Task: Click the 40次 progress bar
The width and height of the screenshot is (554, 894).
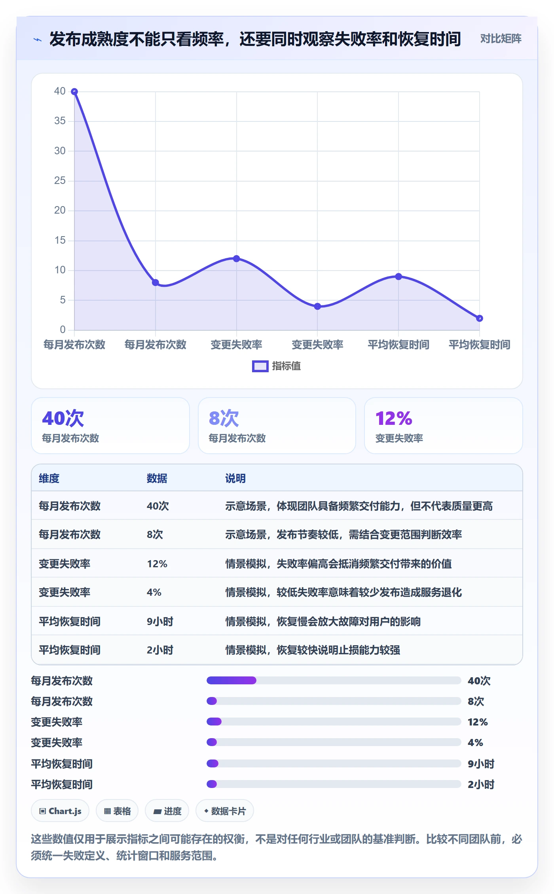Action: (x=334, y=680)
